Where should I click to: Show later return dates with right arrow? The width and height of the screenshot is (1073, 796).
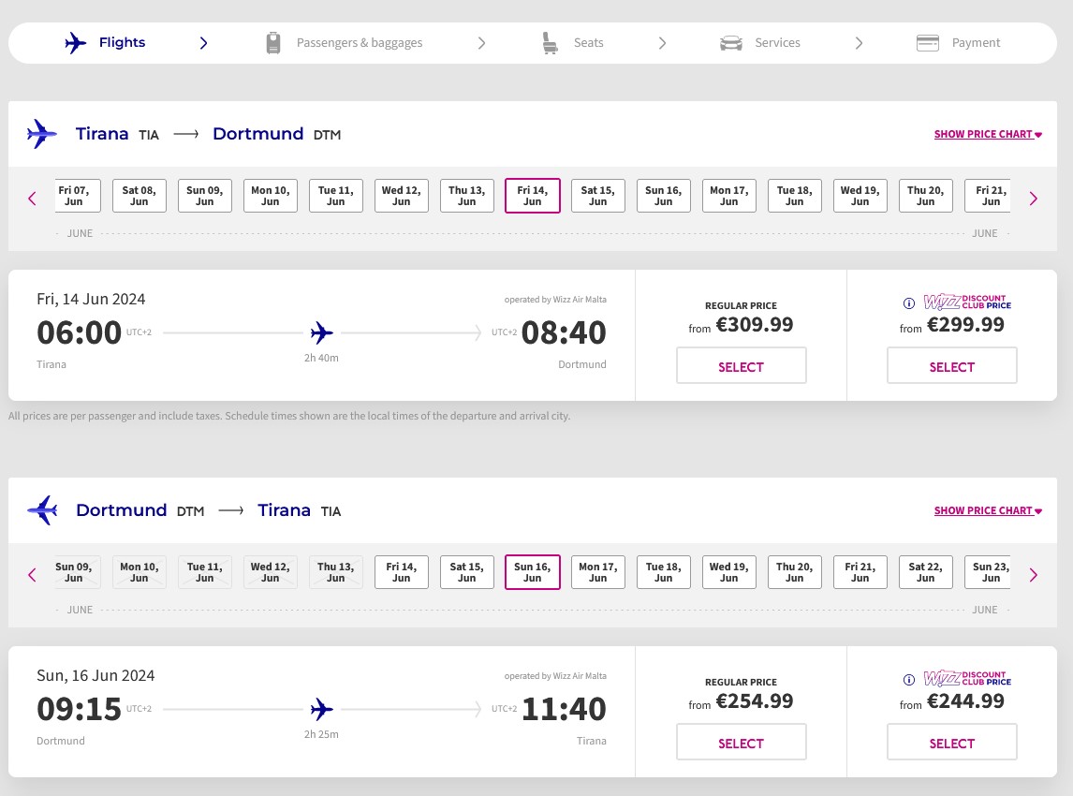1034,575
